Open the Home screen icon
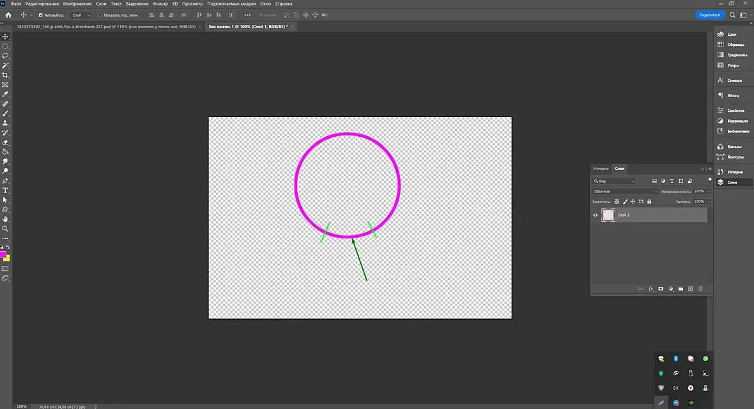754x409 pixels. point(8,15)
